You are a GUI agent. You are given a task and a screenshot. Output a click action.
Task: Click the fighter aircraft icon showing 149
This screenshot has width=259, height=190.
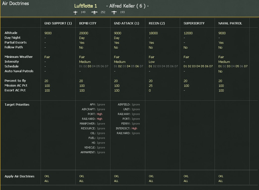pyautogui.click(x=75, y=12)
